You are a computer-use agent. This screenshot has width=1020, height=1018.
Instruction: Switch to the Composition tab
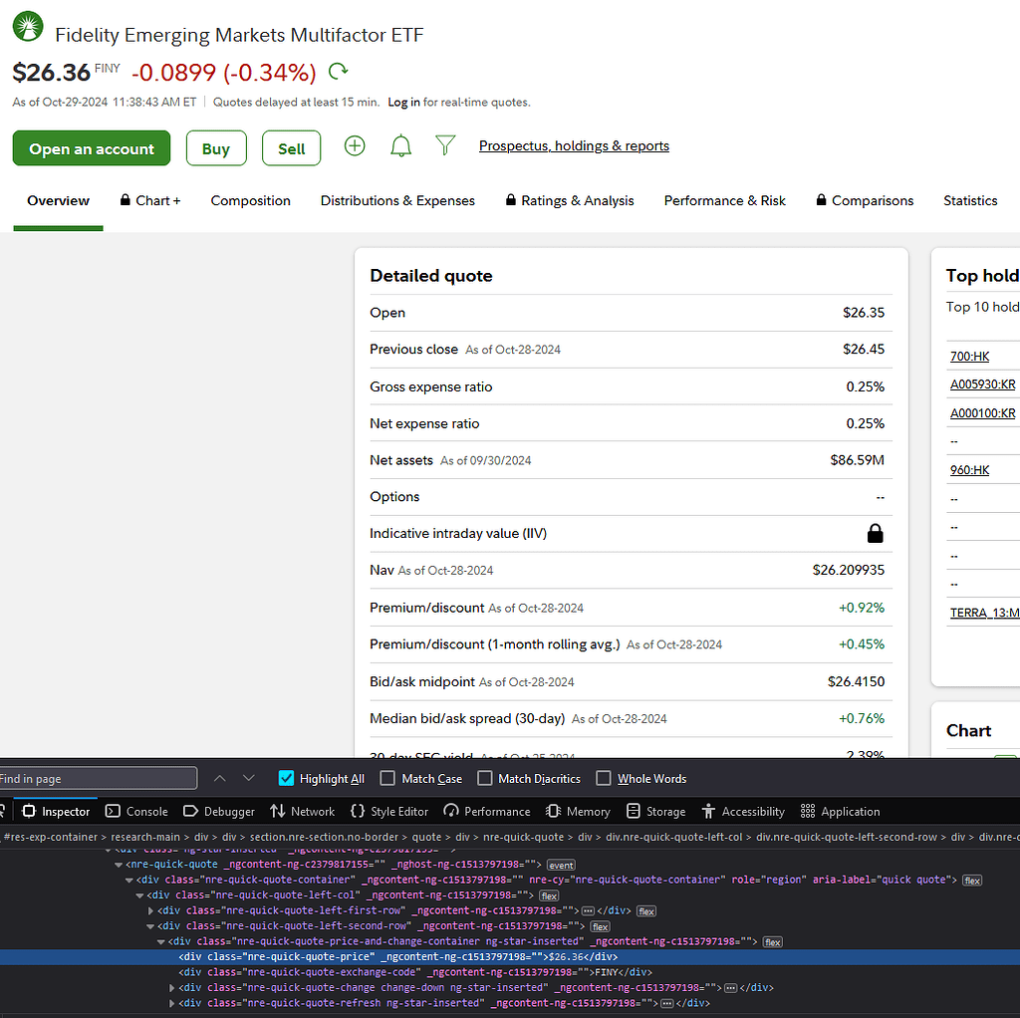[x=250, y=200]
